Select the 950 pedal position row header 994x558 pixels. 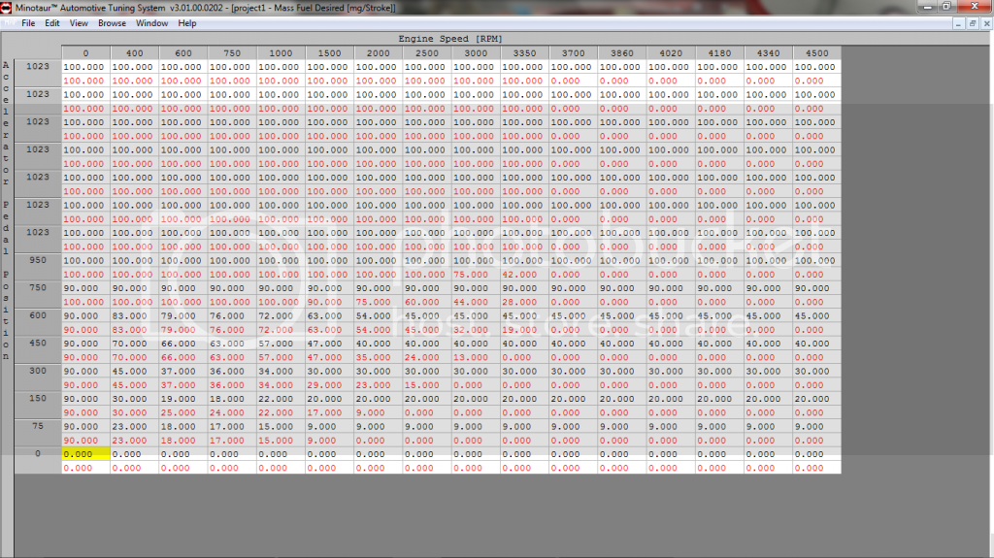coord(38,261)
